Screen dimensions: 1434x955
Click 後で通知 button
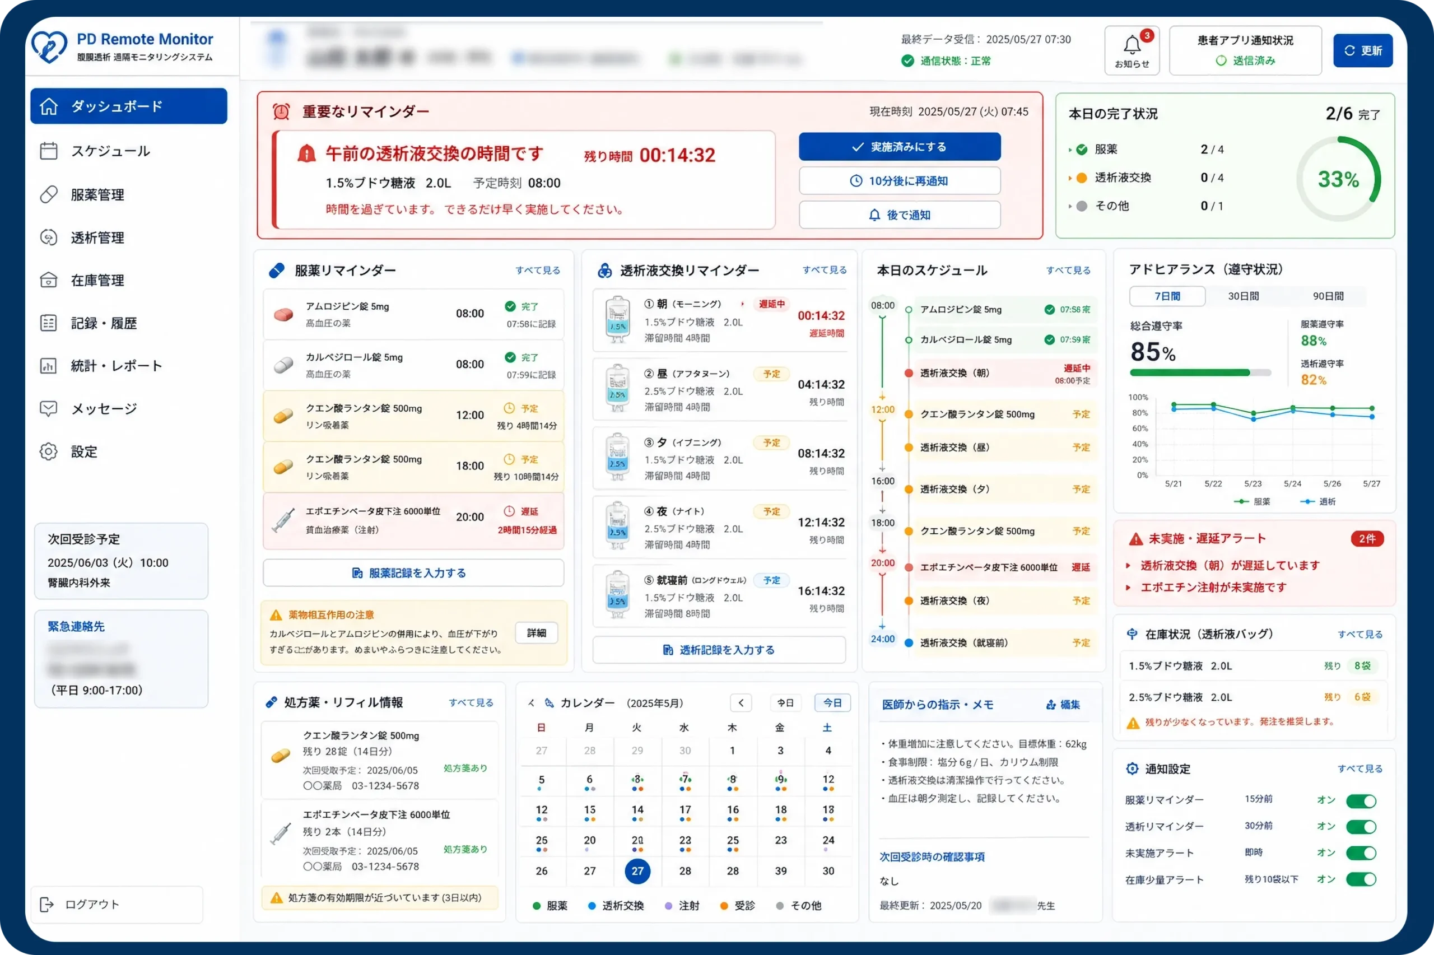coord(900,215)
